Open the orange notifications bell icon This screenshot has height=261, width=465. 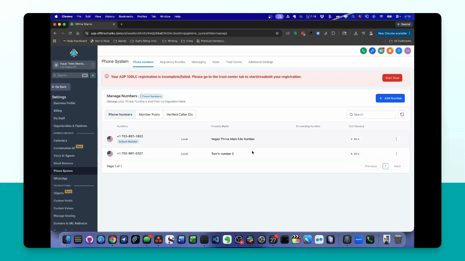(390, 51)
